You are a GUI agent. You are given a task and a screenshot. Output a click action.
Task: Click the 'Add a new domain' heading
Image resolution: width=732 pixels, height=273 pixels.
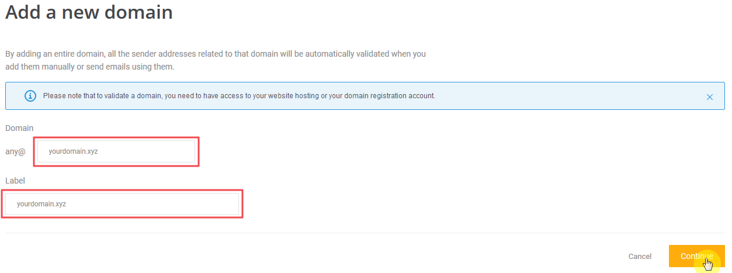(x=89, y=12)
